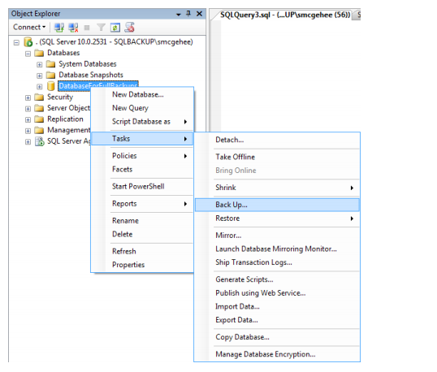The width and height of the screenshot is (437, 372).
Task: Click the Database Snapshots folder icon
Action: point(50,75)
